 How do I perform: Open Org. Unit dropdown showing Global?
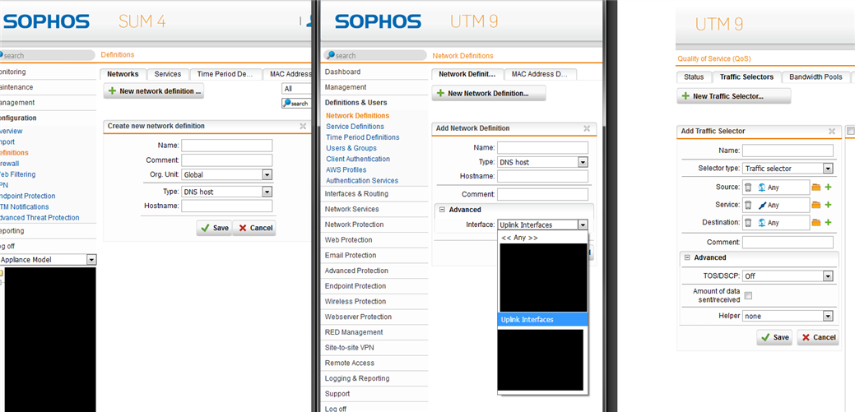227,175
